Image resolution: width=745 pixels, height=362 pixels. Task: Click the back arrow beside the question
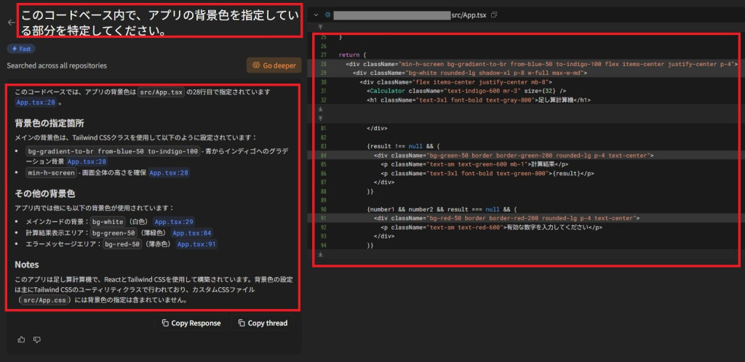click(x=10, y=23)
